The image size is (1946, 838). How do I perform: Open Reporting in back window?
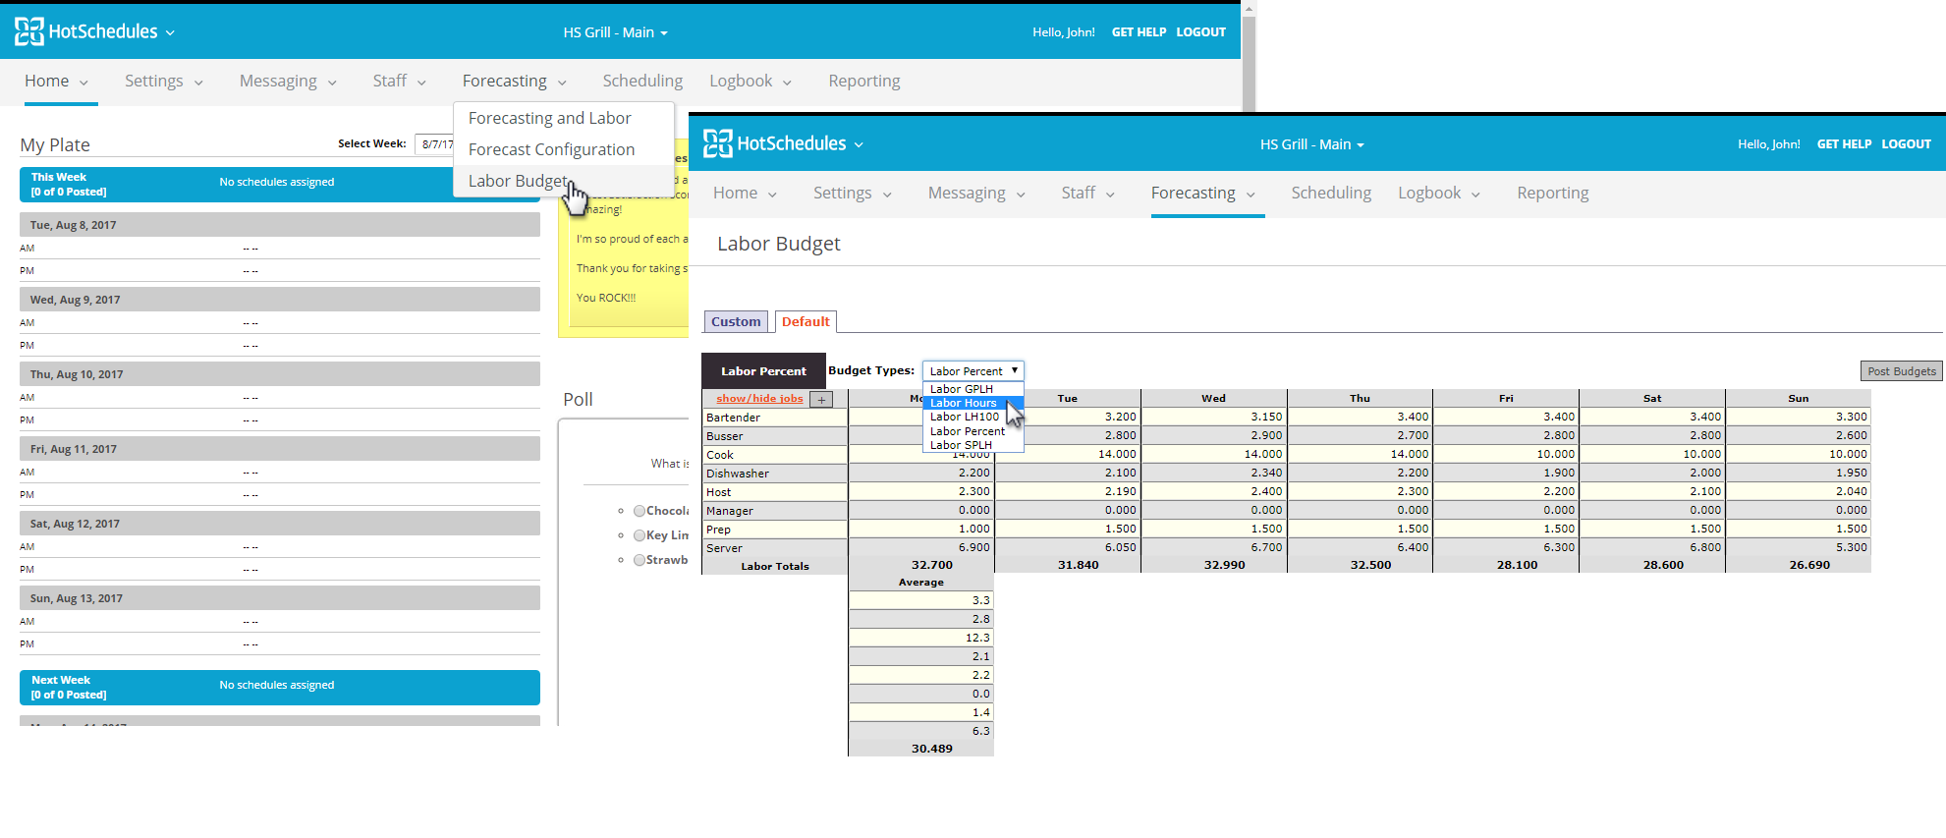tap(864, 81)
